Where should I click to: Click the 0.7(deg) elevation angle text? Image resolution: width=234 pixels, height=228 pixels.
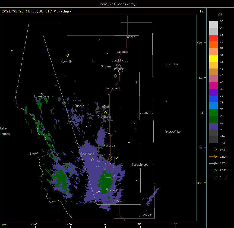(x=62, y=11)
